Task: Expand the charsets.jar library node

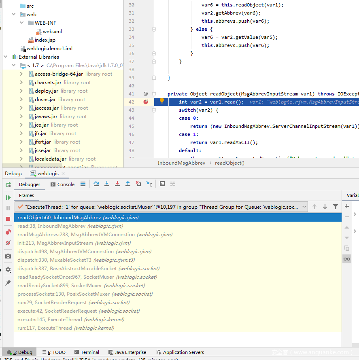Action: pyautogui.click(x=21, y=83)
